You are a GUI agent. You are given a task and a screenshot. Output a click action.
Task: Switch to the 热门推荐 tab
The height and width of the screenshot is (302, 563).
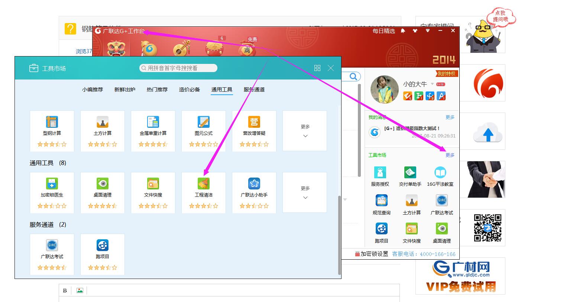coord(157,90)
